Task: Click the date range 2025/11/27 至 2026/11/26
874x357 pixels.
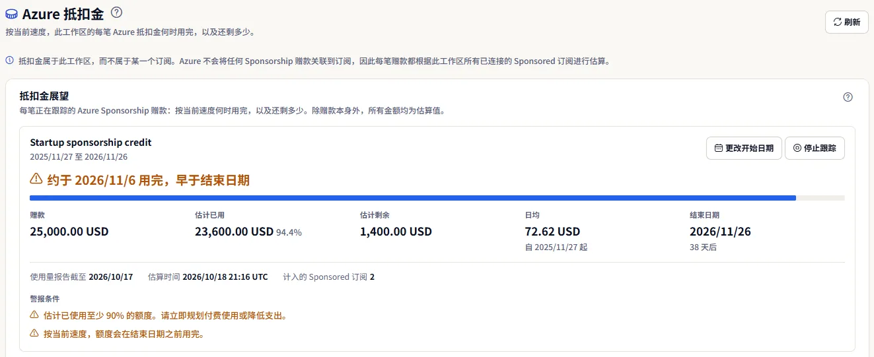Action: pos(79,157)
